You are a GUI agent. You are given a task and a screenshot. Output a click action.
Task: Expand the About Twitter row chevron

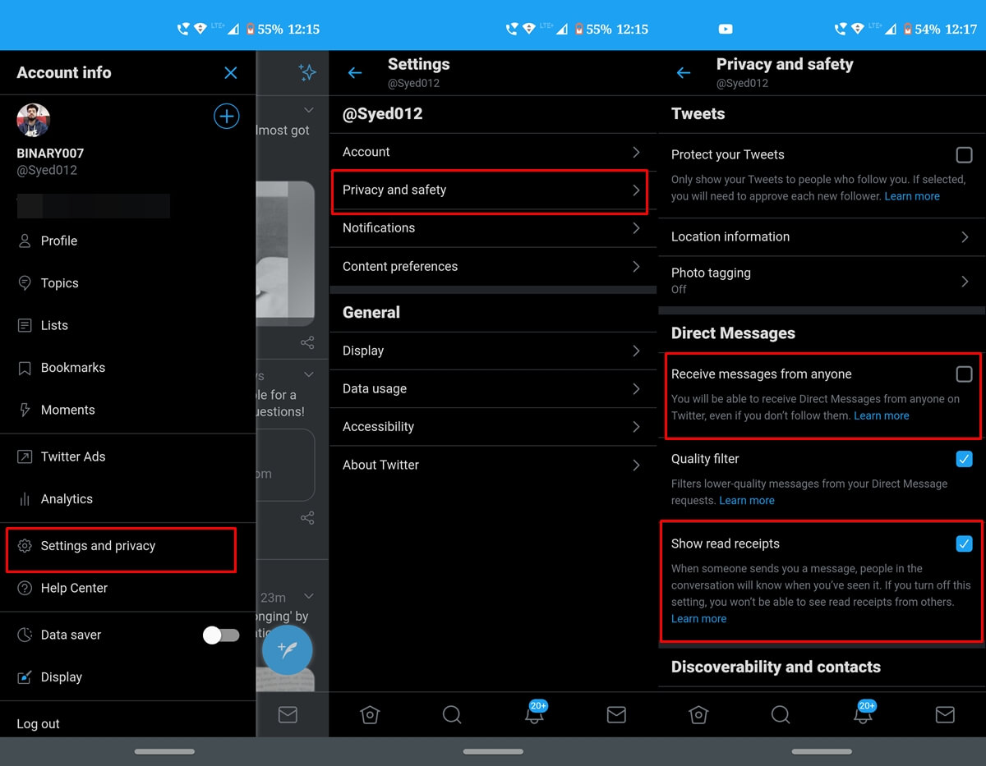pos(636,465)
